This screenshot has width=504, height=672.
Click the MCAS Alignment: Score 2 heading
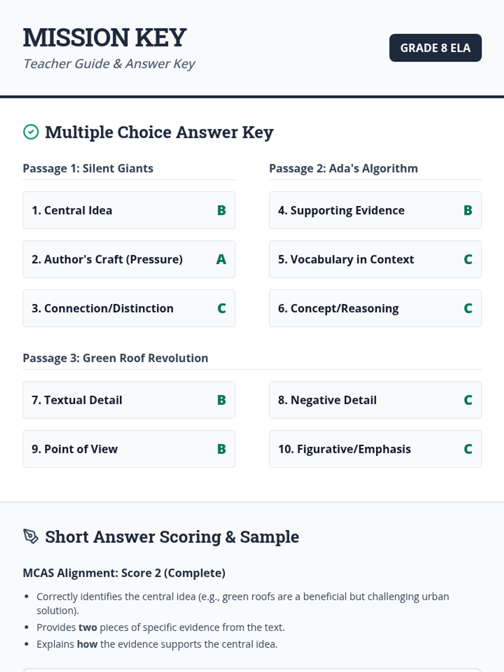(124, 573)
